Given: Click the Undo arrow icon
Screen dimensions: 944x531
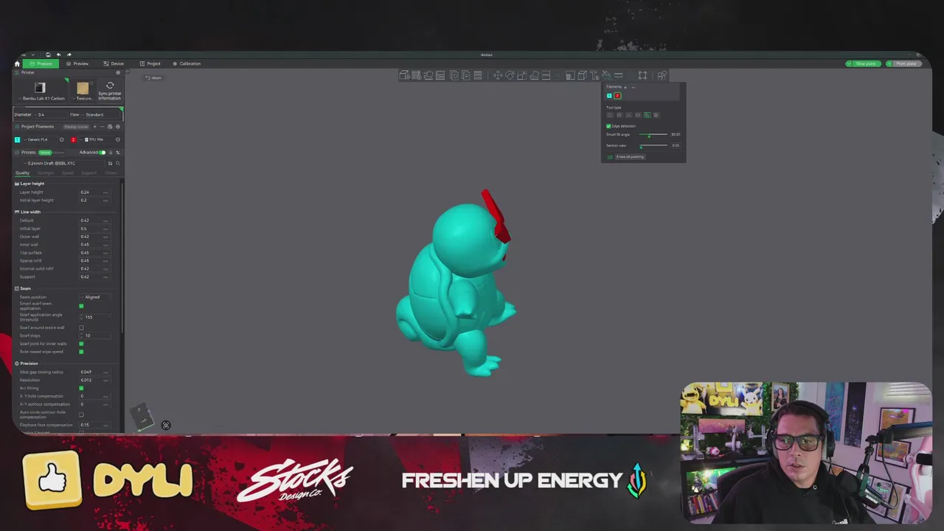Looking at the screenshot, I should 59,55.
